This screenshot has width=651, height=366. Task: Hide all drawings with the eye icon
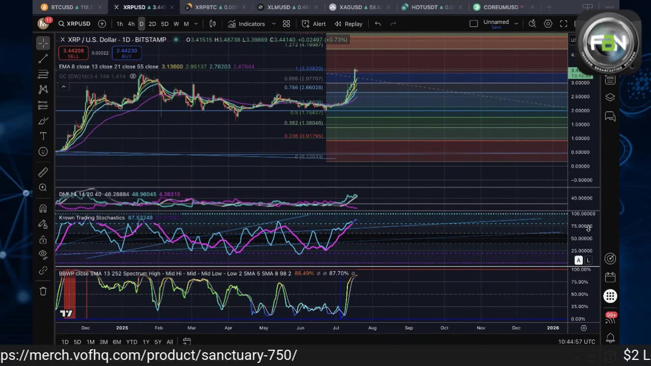click(x=43, y=255)
